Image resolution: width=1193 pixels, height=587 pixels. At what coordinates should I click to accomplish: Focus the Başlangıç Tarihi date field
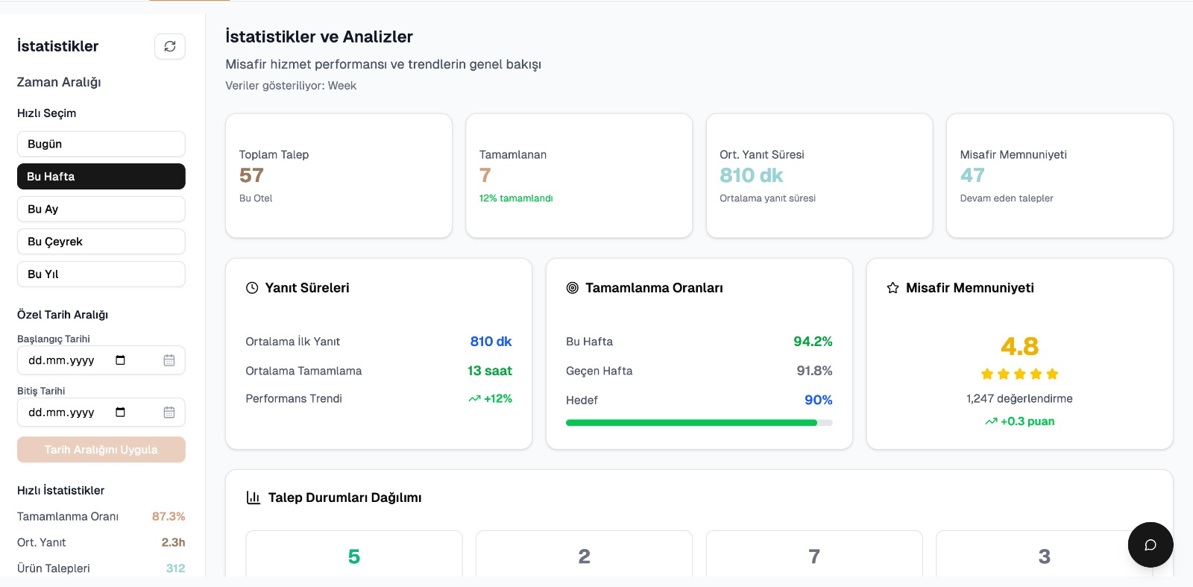click(x=101, y=360)
